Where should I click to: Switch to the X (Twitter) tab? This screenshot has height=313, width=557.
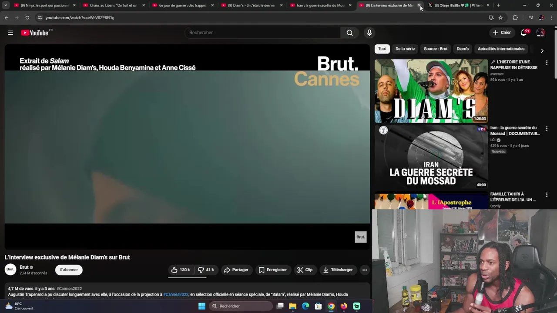tap(459, 5)
